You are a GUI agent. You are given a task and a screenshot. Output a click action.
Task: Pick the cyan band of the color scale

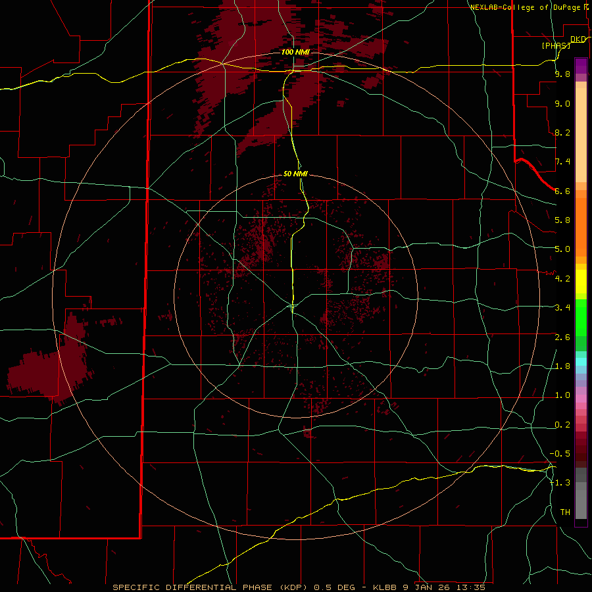pyautogui.click(x=581, y=362)
